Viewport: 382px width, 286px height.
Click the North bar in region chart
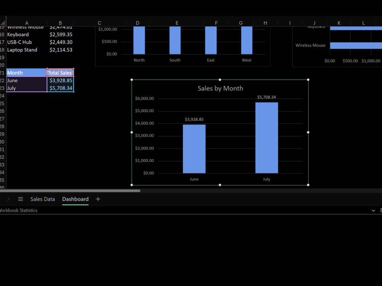pyautogui.click(x=139, y=40)
